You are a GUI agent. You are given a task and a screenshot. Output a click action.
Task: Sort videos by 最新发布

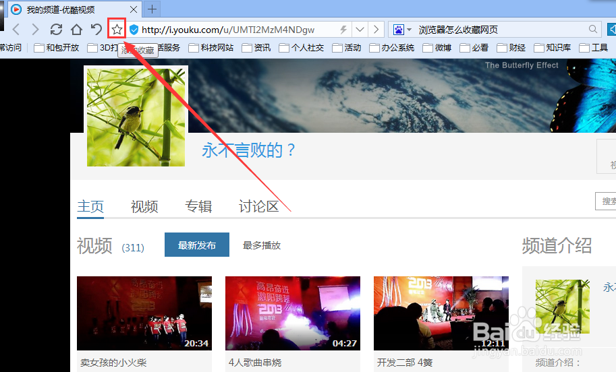[197, 245]
